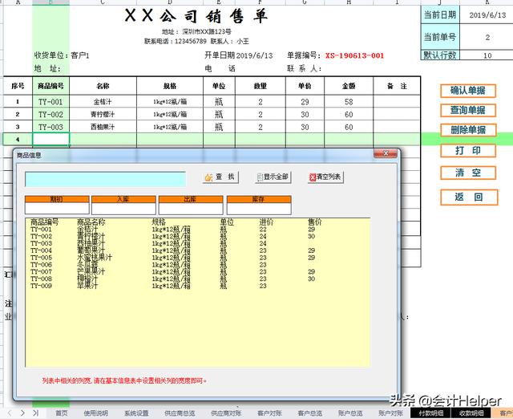Screen dimensions: 513x419
Task: Click the 金桔汁 name cell
Action: [103, 102]
